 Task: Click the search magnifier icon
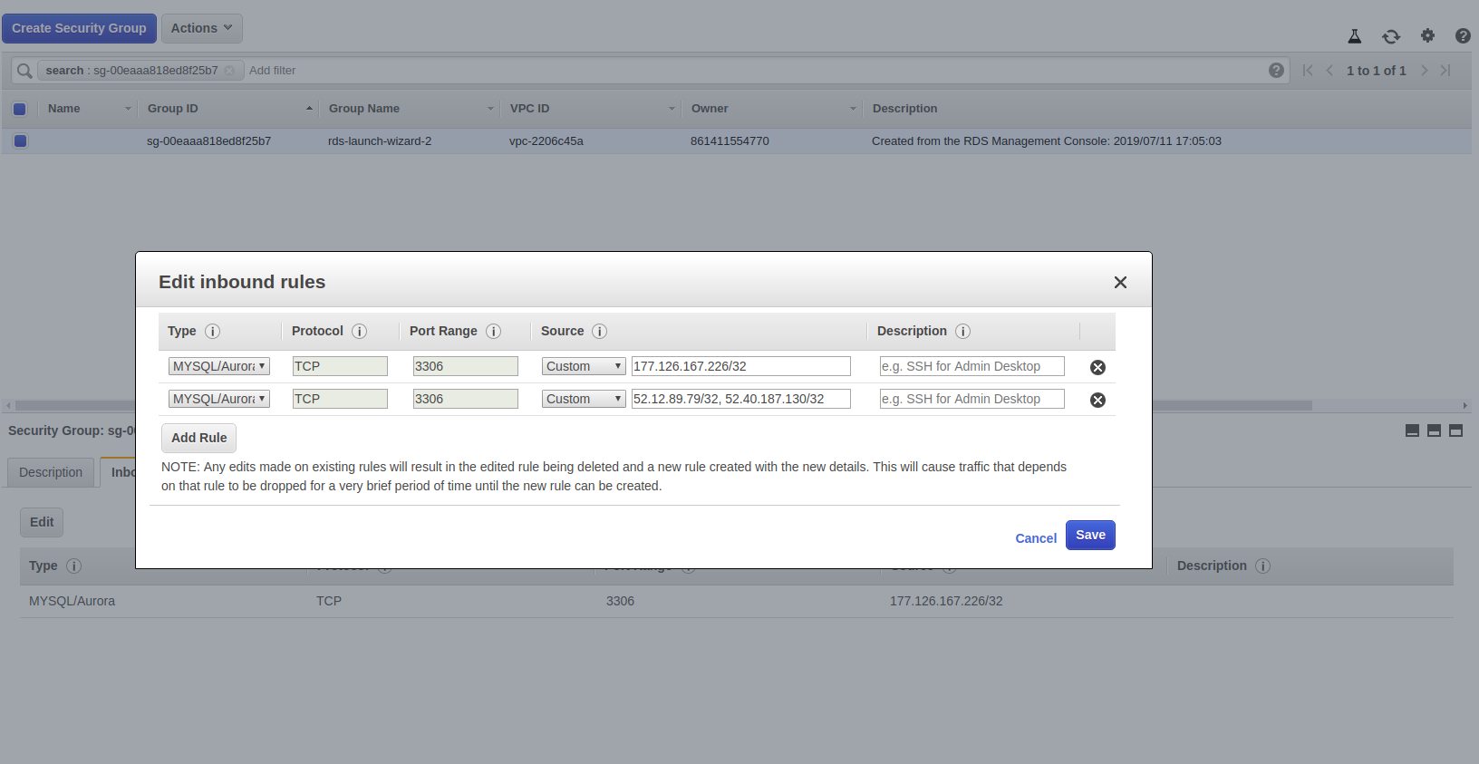[x=24, y=71]
